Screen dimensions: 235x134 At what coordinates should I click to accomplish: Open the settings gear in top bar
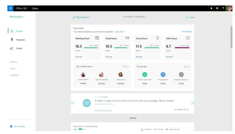(217, 8)
